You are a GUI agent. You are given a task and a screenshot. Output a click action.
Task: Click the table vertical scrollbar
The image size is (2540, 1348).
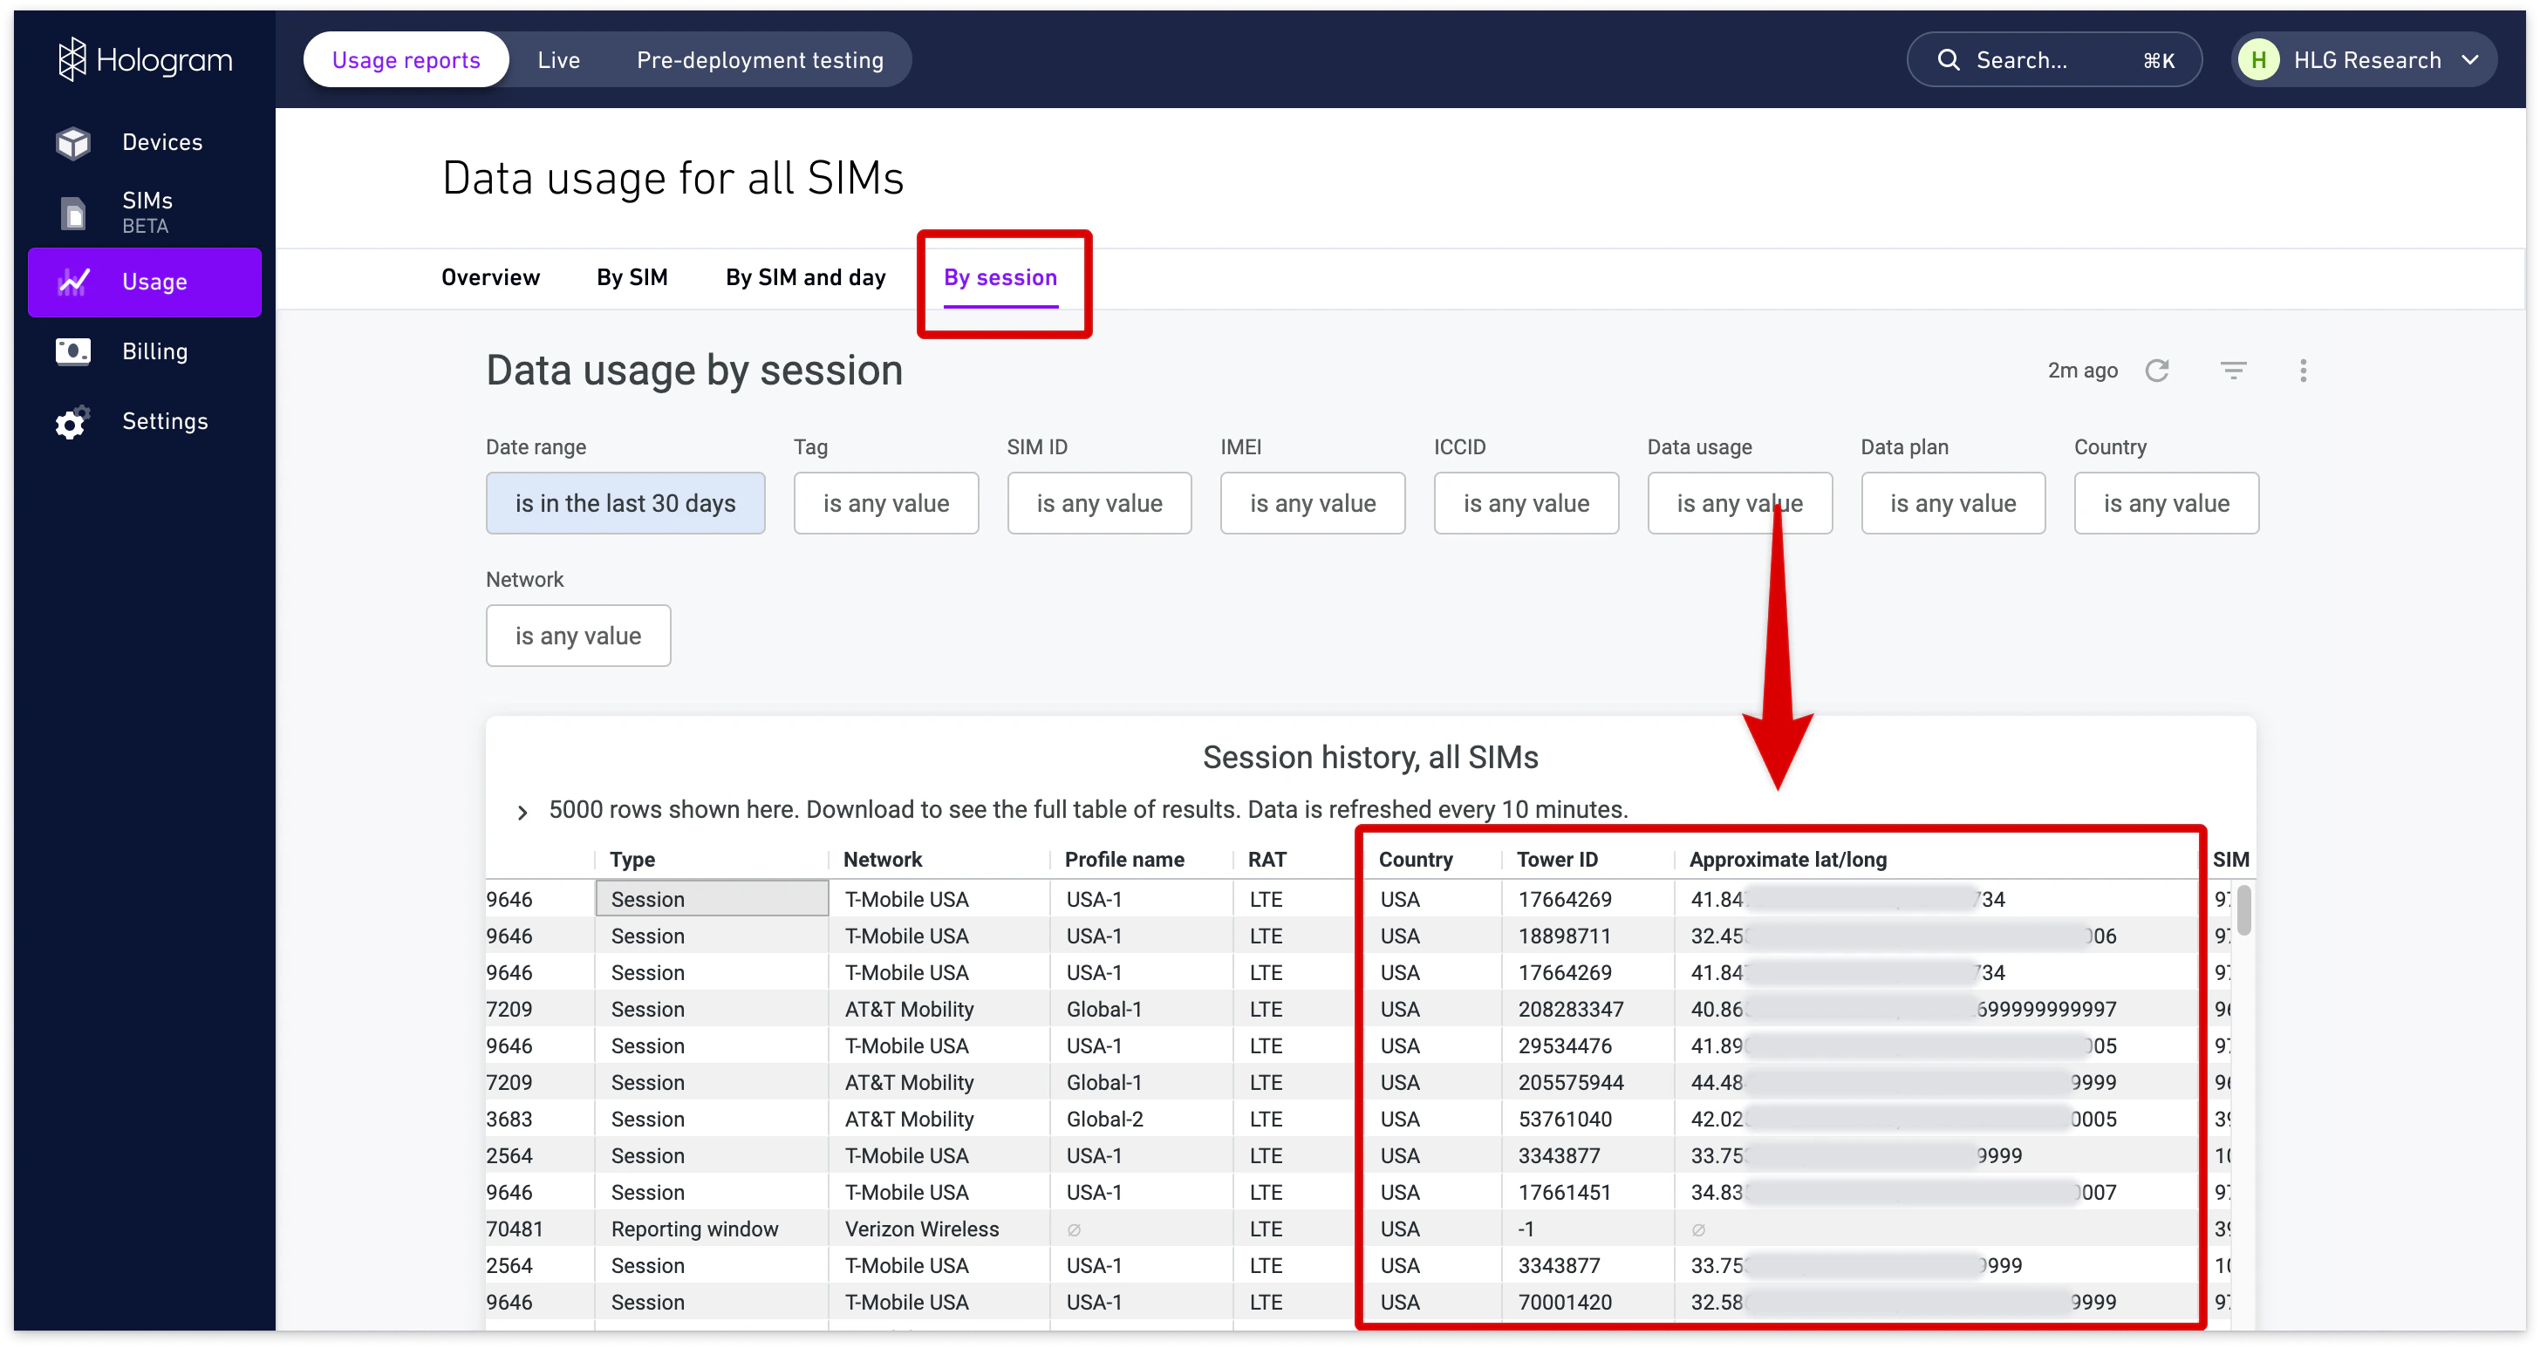[x=2243, y=910]
